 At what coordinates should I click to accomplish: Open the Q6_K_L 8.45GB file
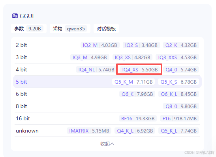[178, 94]
